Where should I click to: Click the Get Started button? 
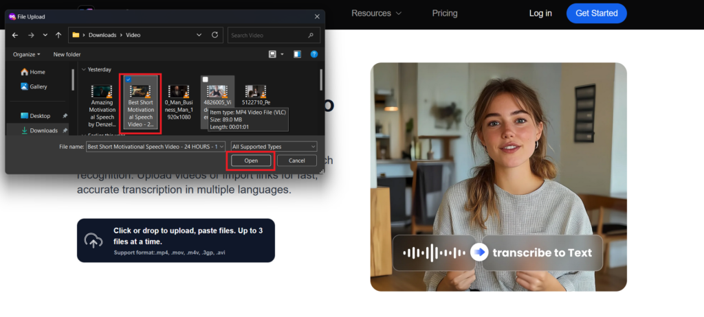[x=596, y=13]
